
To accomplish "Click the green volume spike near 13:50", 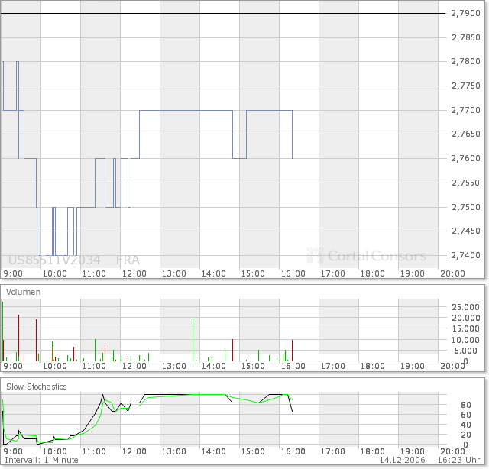I will click(x=193, y=340).
